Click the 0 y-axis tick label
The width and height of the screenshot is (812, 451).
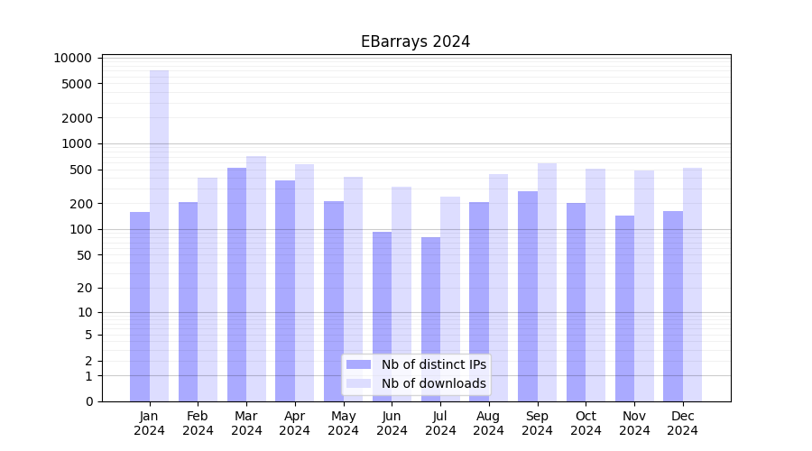click(x=88, y=401)
